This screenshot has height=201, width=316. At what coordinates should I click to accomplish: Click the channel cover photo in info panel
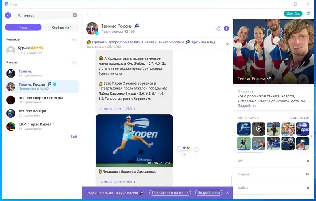[273, 52]
